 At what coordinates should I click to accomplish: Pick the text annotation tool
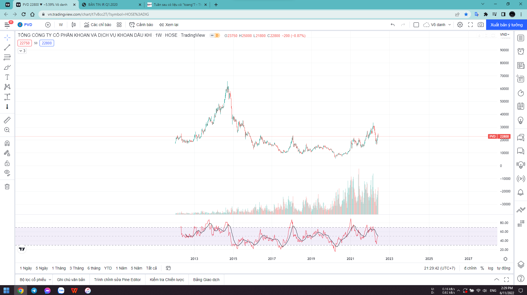point(7,77)
